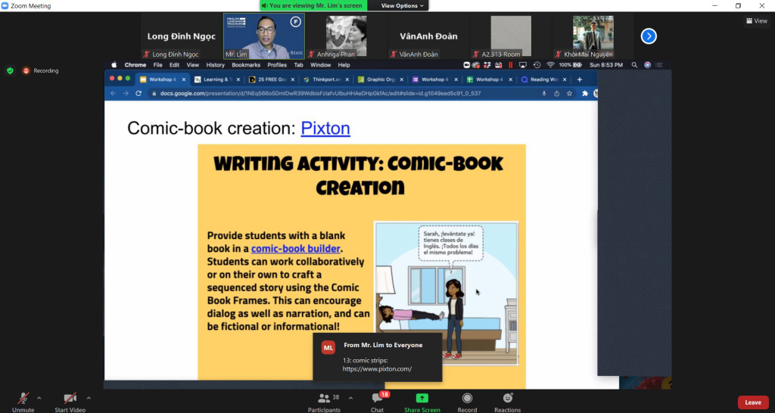Click the 100% battery indicator
Screen dimensions: 775x413
[569, 65]
